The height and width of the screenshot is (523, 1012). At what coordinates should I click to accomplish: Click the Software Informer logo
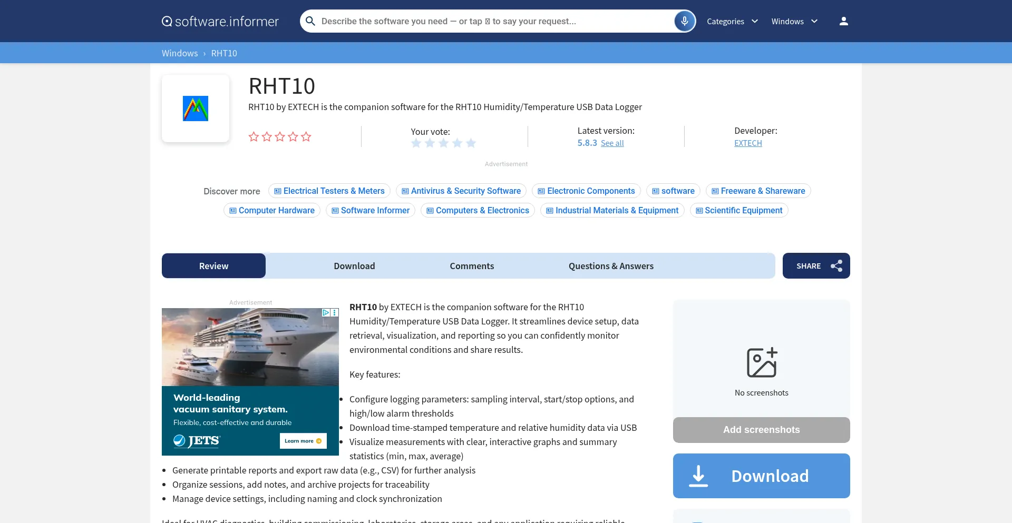pyautogui.click(x=220, y=21)
